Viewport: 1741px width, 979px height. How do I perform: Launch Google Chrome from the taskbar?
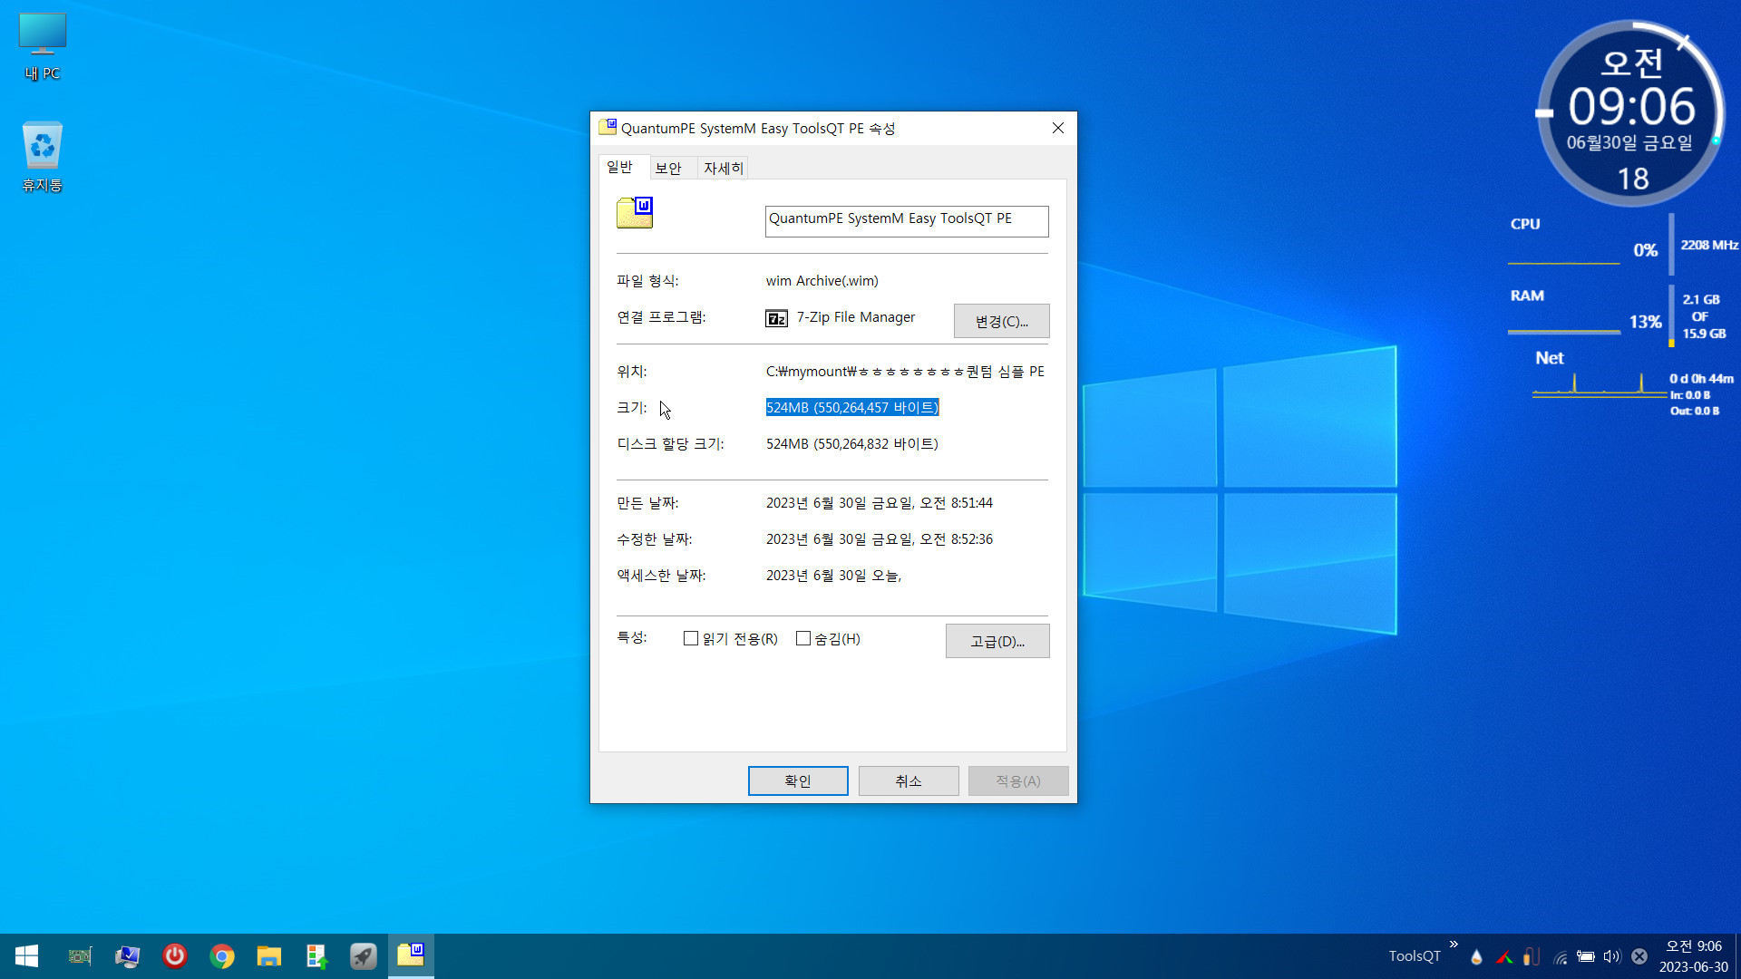222,956
